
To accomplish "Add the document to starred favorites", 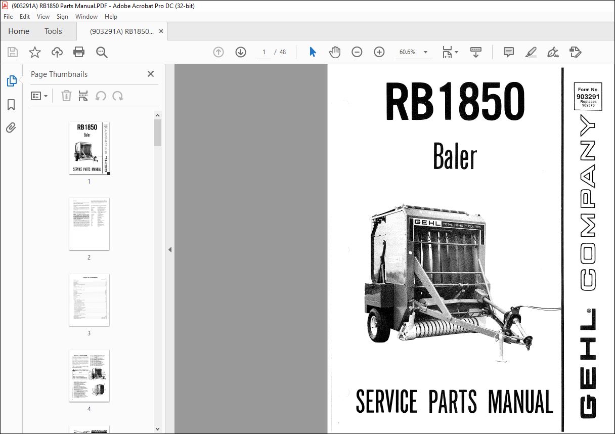I will (x=35, y=52).
